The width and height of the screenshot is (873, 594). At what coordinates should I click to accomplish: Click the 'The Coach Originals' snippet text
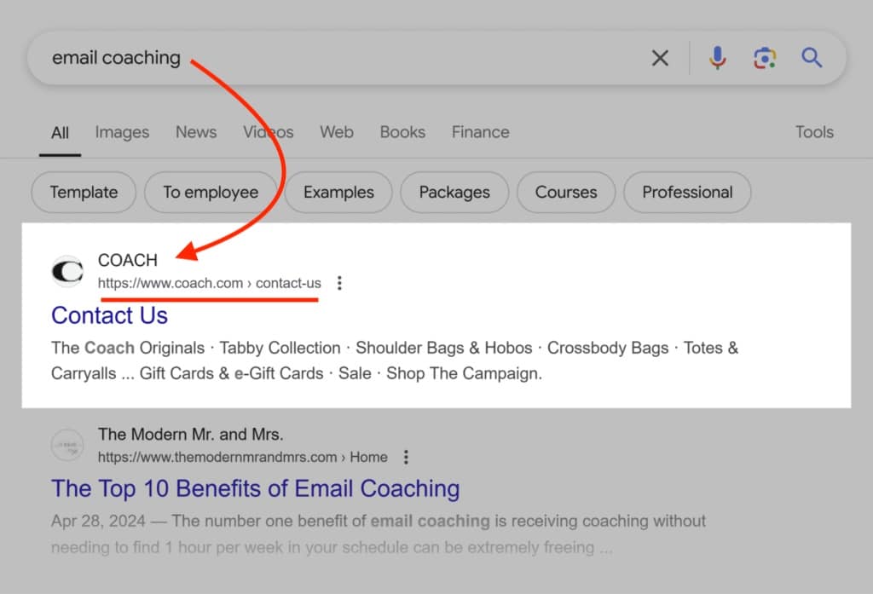pyautogui.click(x=395, y=360)
